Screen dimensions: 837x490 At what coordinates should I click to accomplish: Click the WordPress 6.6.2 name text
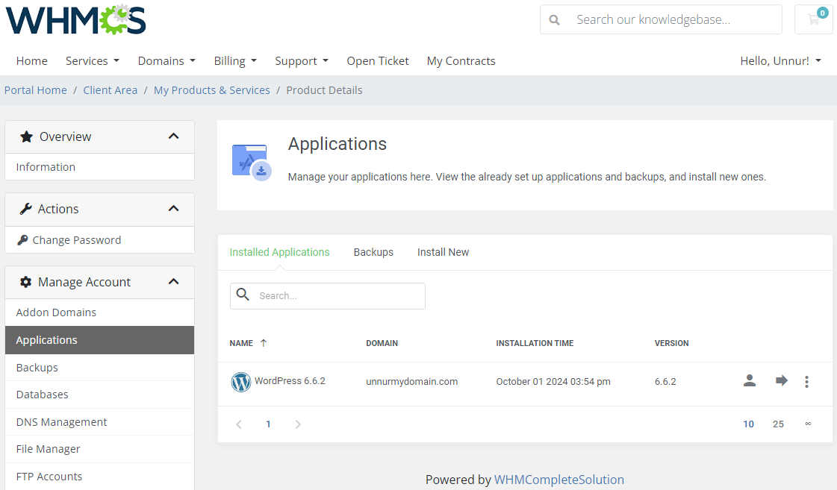click(x=290, y=381)
